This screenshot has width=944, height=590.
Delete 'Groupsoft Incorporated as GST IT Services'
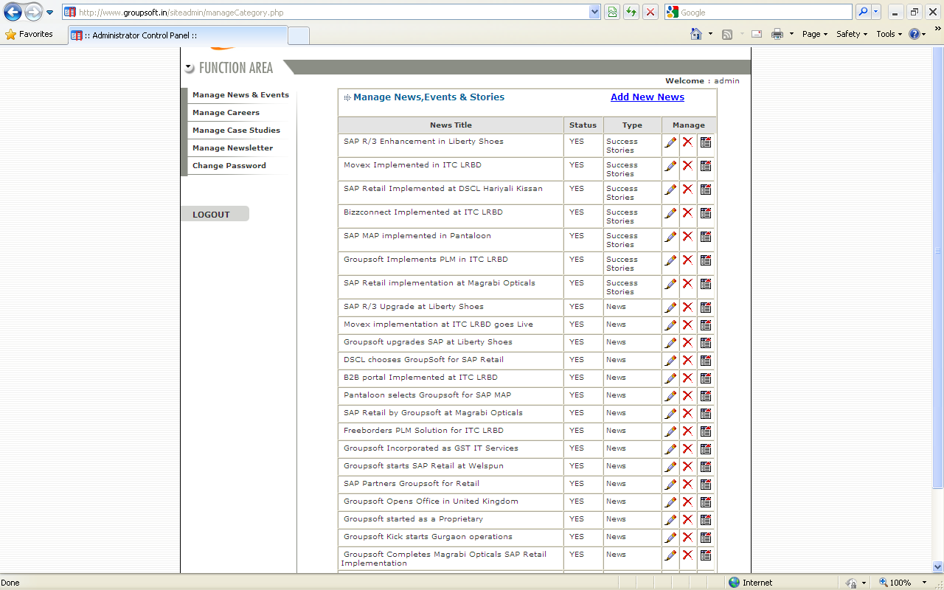[x=687, y=449]
